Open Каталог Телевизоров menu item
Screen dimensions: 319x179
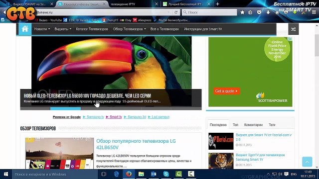pyautogui.click(x=92, y=29)
